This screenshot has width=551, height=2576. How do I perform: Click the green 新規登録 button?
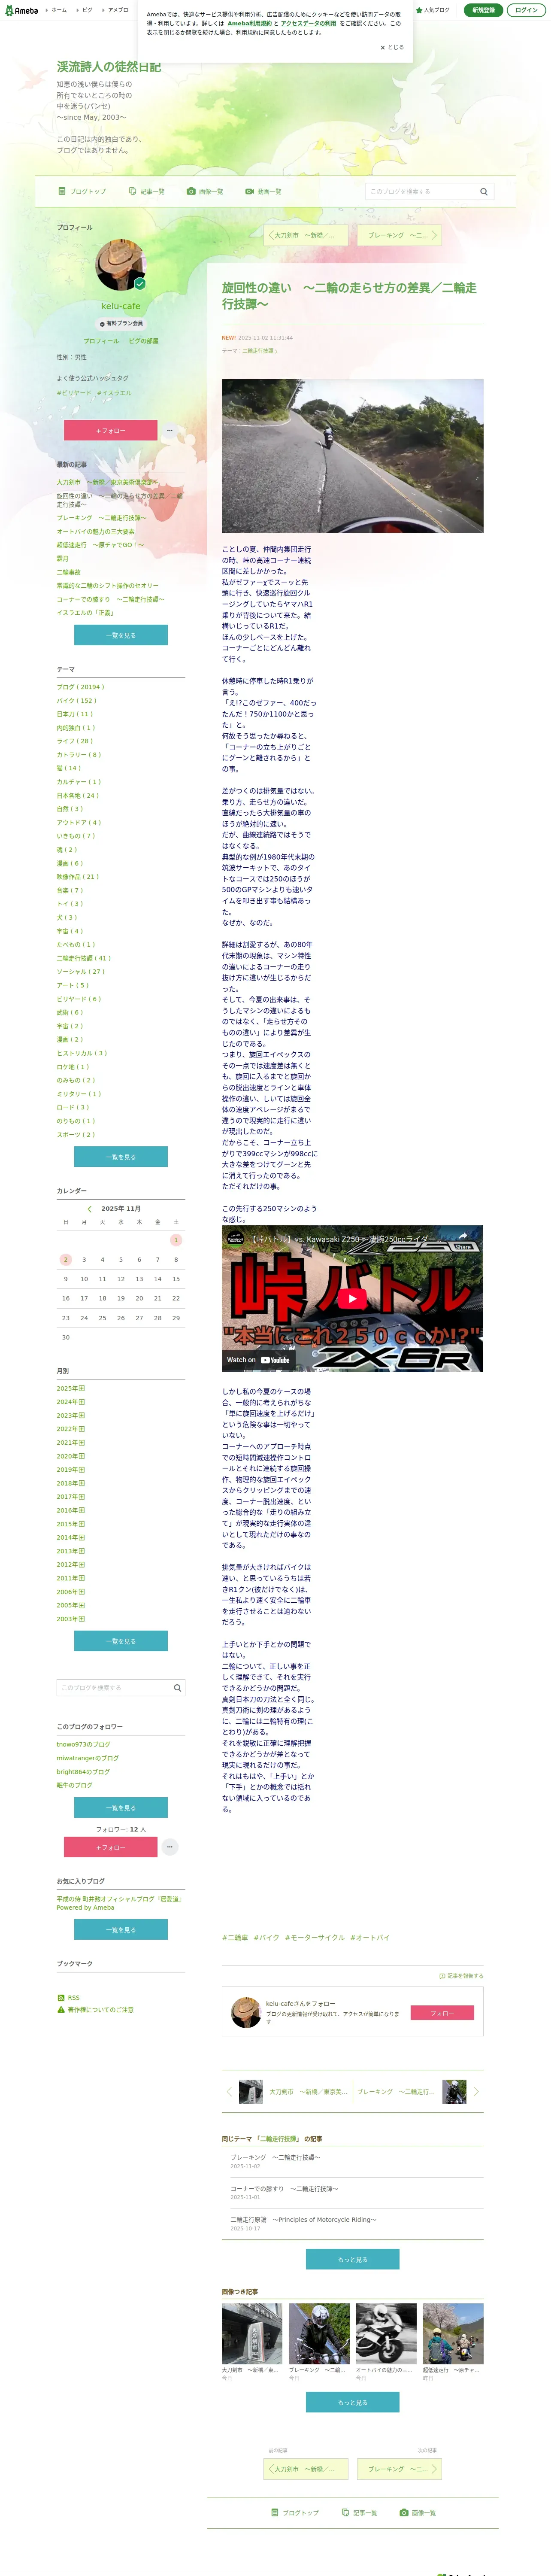[x=483, y=10]
